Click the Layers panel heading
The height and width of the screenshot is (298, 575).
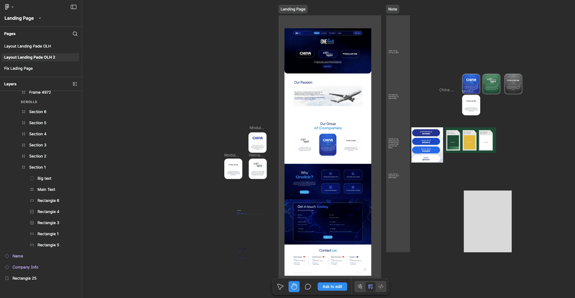point(10,84)
